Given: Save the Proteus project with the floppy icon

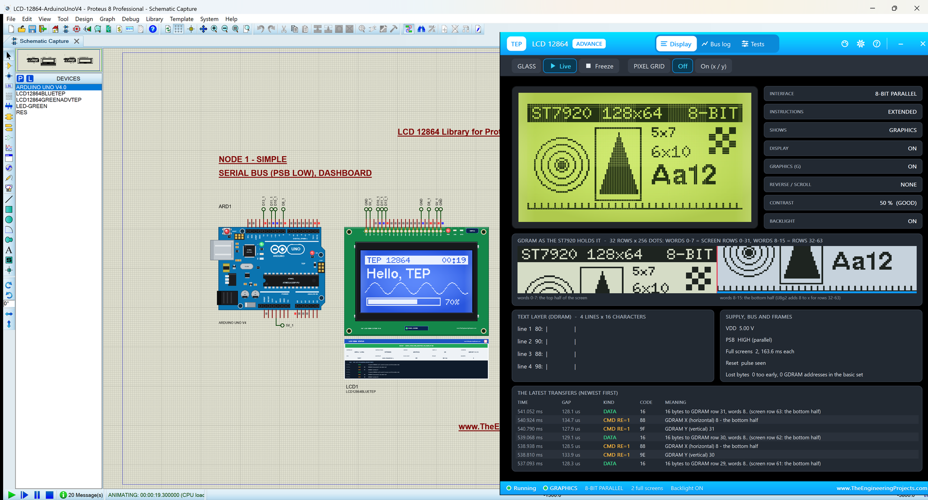Looking at the screenshot, I should [x=32, y=29].
